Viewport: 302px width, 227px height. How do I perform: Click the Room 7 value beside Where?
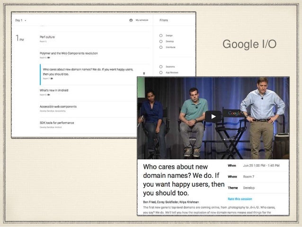pos(249,176)
